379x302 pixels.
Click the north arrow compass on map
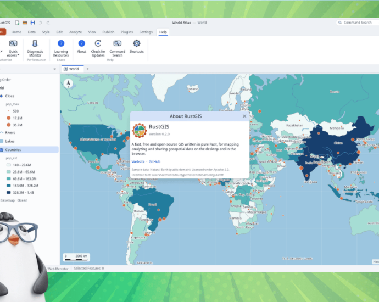69,83
